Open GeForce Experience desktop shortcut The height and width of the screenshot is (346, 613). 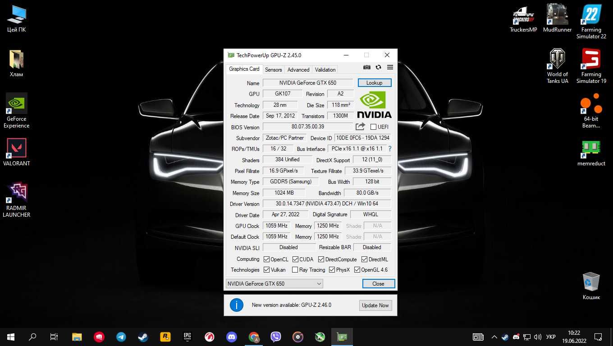coord(17,111)
